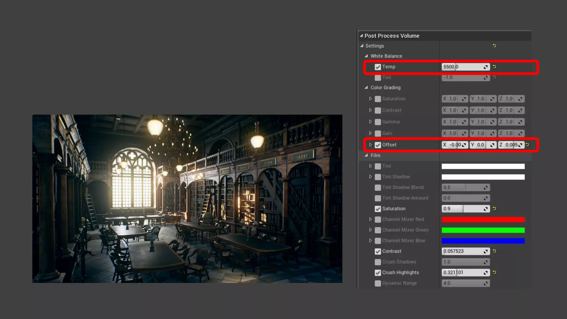Expand the Channel Mixer Green property
Viewport: 567px width, 319px height.
pyautogui.click(x=370, y=230)
